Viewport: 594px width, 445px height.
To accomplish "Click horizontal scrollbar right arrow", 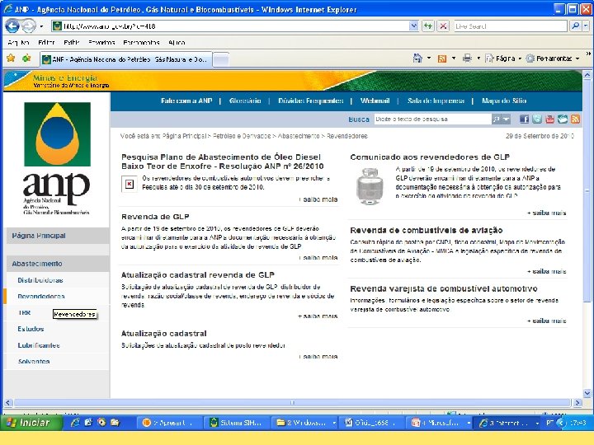I will [577, 403].
